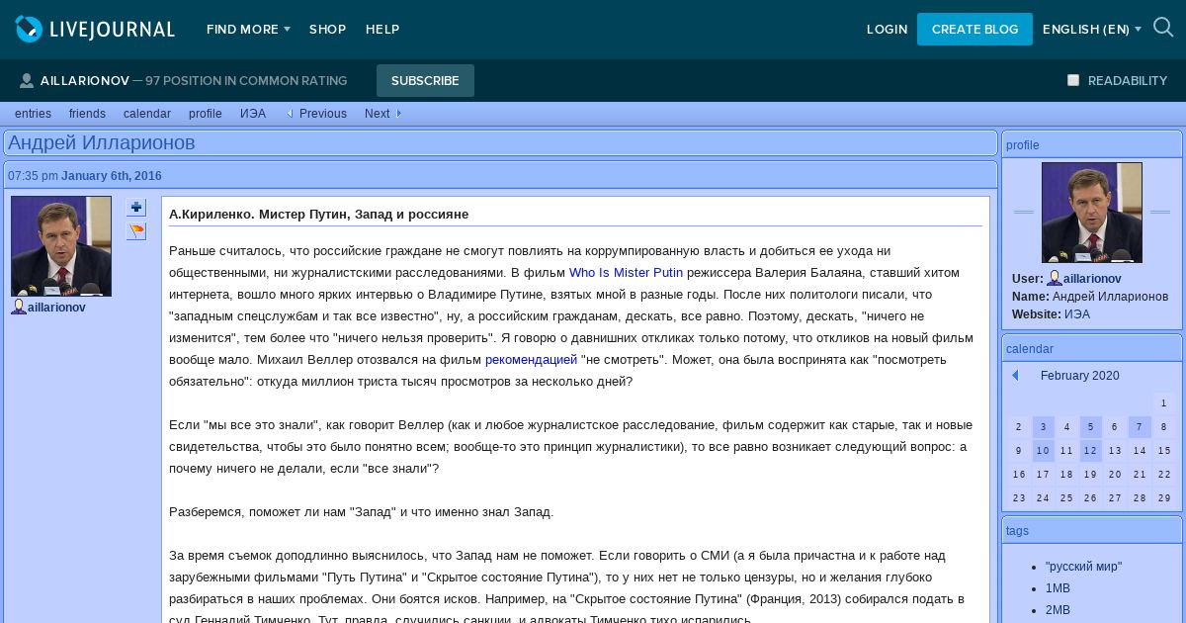Open the "русский мир" tag

1083,567
